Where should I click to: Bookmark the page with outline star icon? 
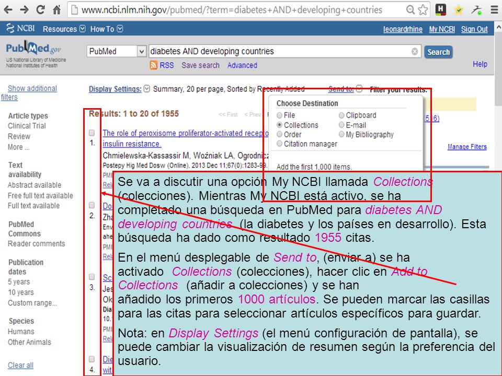(423, 10)
